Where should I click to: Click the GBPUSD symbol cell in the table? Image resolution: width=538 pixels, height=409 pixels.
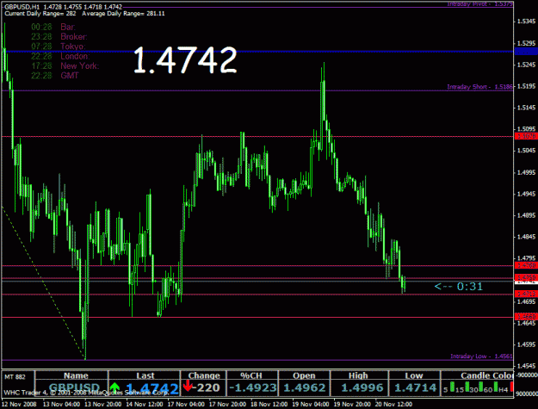tap(74, 388)
